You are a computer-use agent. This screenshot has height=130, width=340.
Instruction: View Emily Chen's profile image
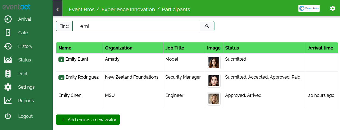[x=214, y=99]
